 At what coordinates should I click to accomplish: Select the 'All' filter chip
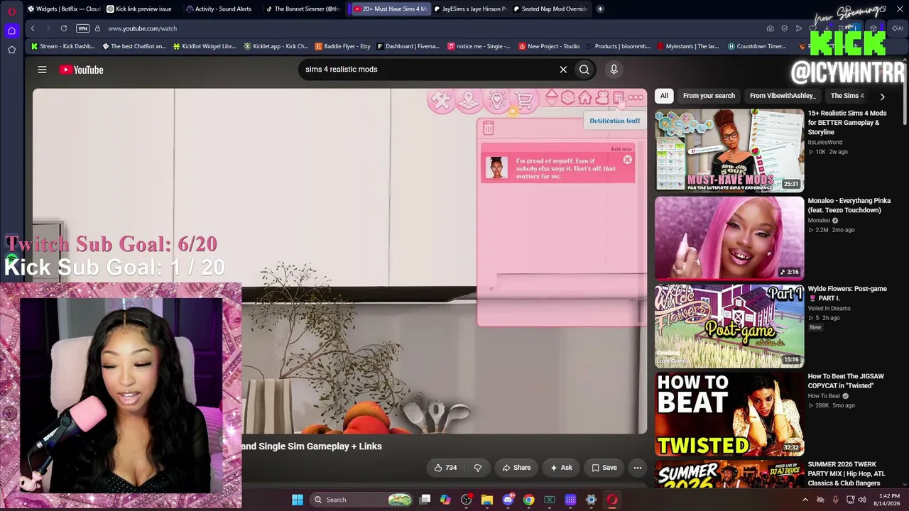pyautogui.click(x=664, y=96)
